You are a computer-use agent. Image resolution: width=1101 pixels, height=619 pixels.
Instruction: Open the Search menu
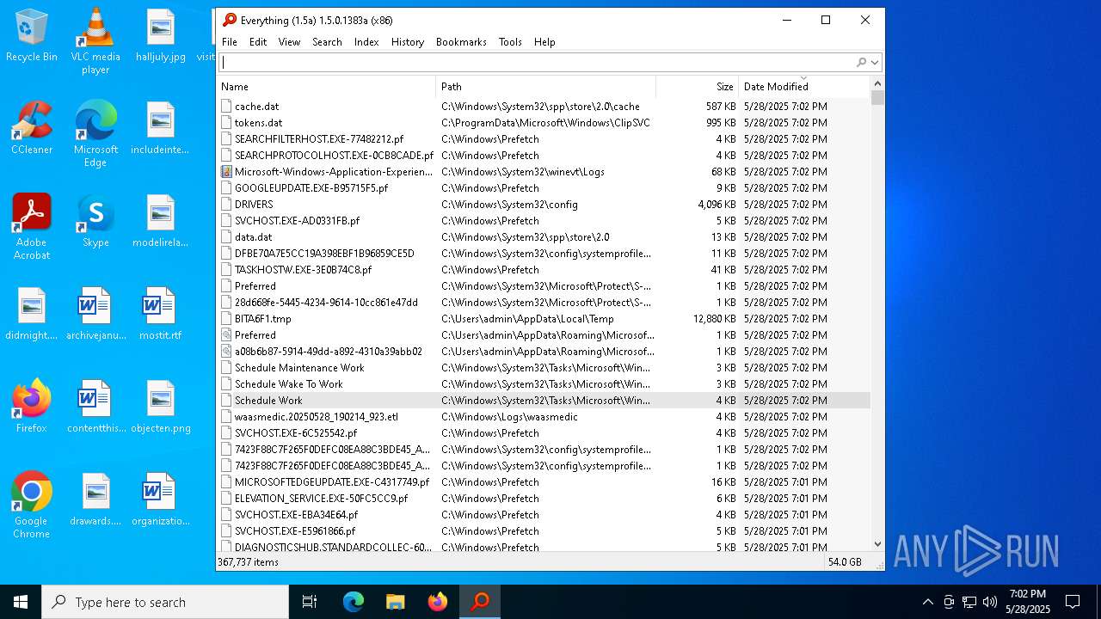[x=327, y=41]
